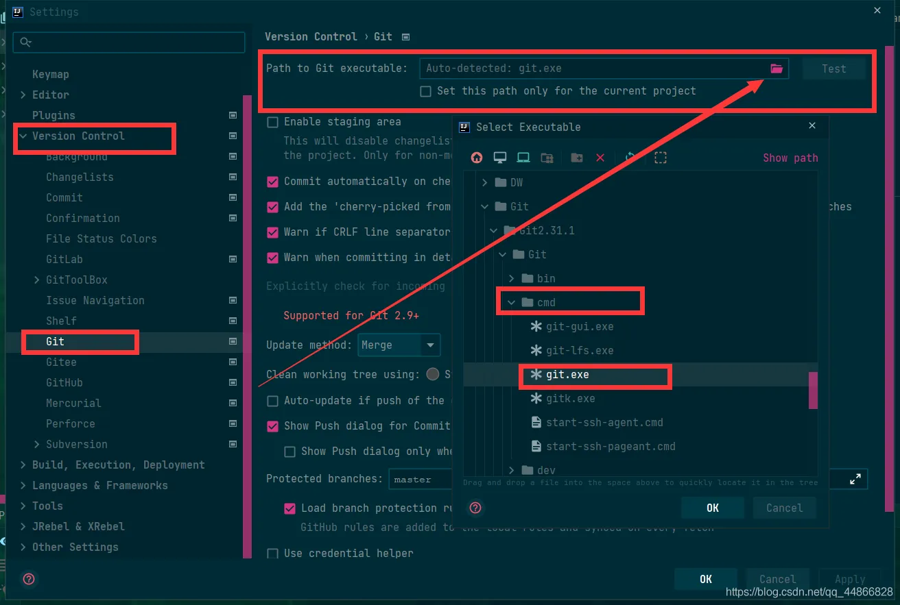Select the Clean working tree radio option

(x=433, y=374)
